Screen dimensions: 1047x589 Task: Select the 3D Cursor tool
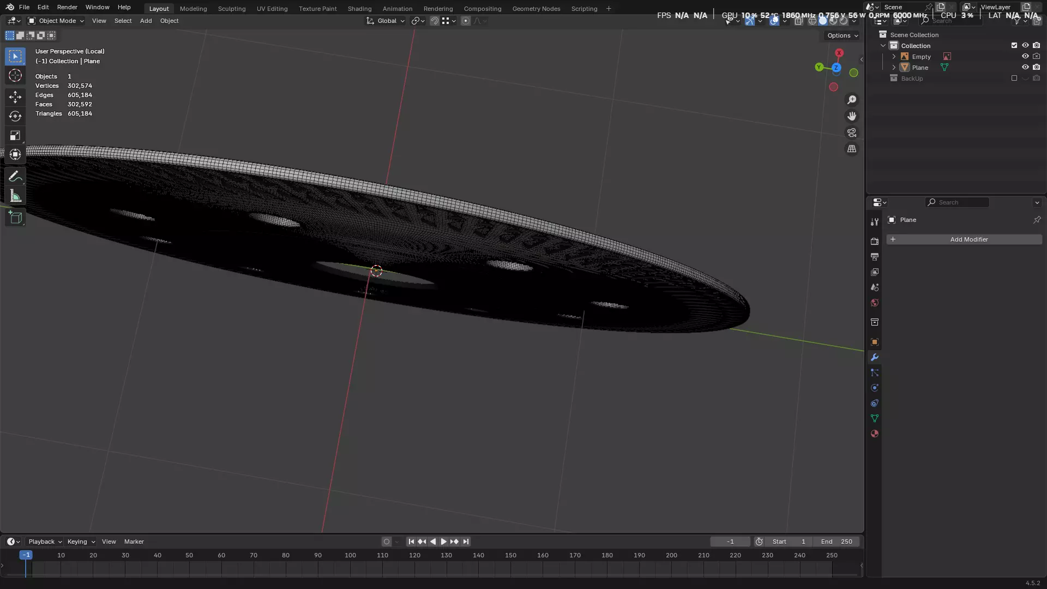click(15, 76)
